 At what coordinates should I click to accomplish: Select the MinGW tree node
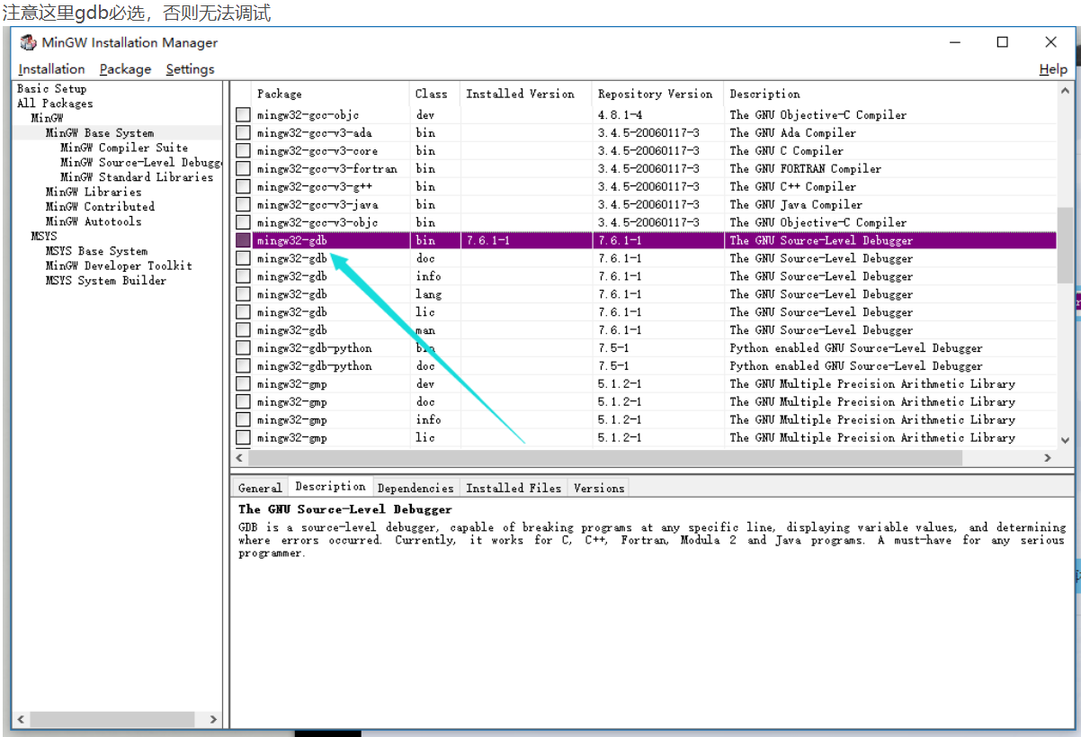point(48,118)
